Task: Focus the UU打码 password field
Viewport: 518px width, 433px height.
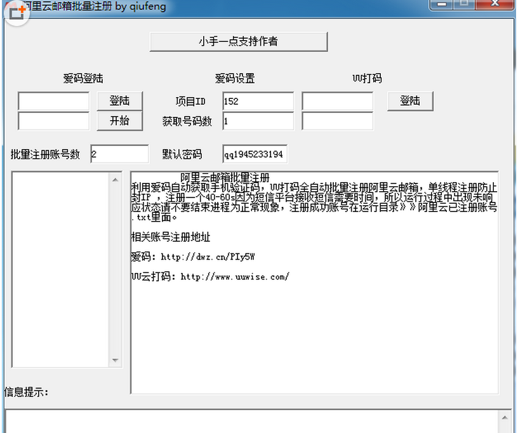Action: (337, 121)
